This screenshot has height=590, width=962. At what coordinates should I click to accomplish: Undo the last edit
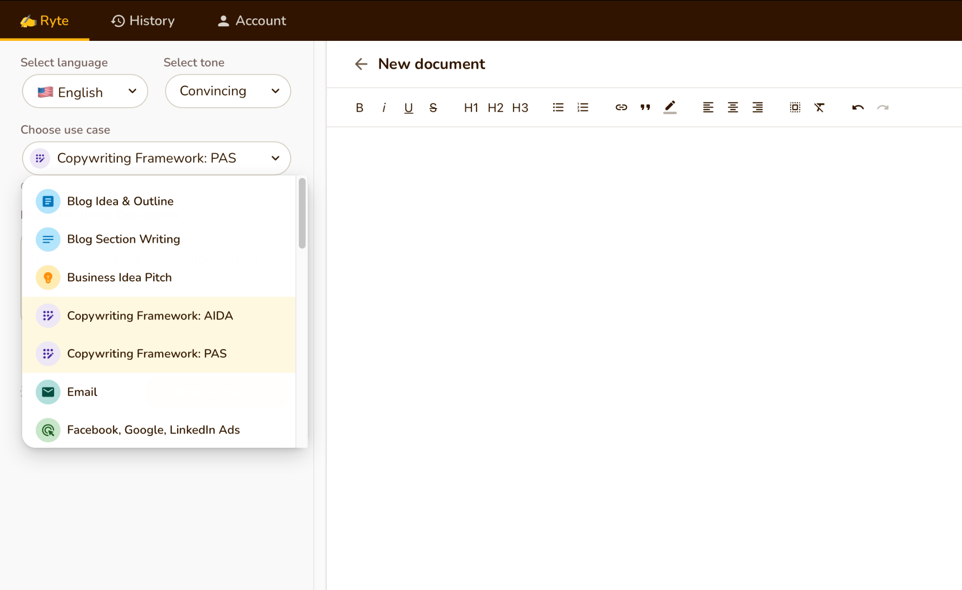858,108
